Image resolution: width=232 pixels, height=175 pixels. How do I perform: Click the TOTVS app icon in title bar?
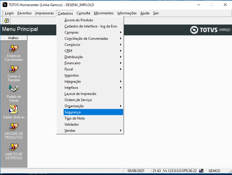pos(5,5)
